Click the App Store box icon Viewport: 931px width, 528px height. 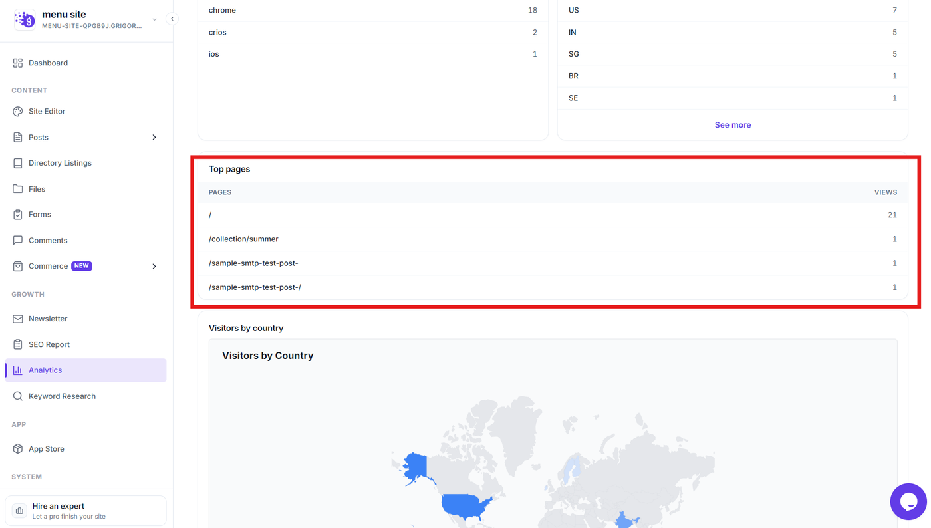click(18, 449)
